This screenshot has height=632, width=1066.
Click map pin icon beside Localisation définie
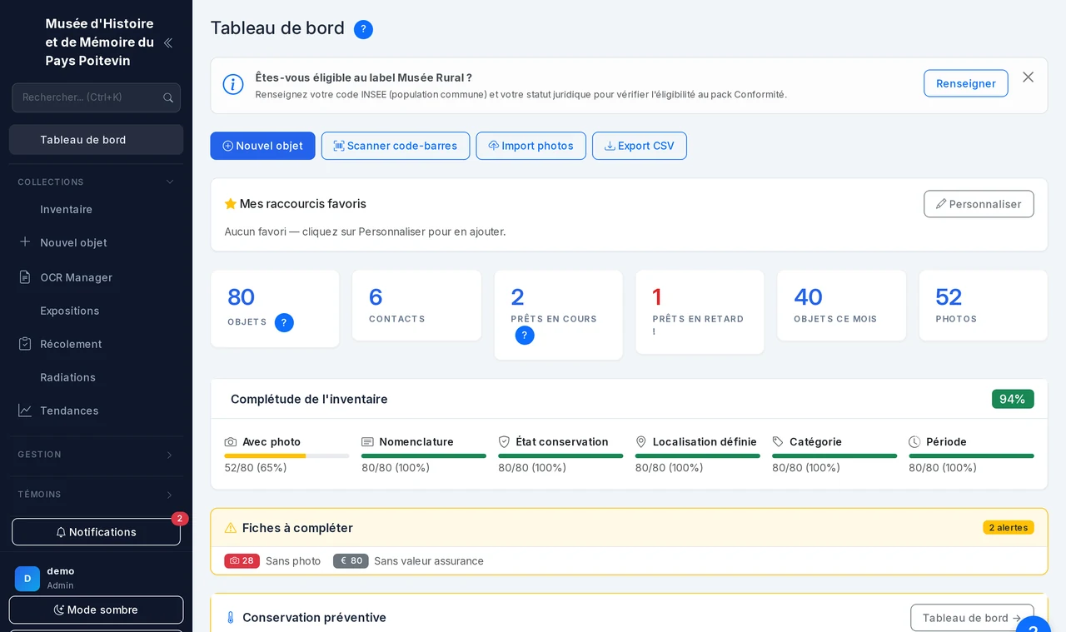pos(641,442)
